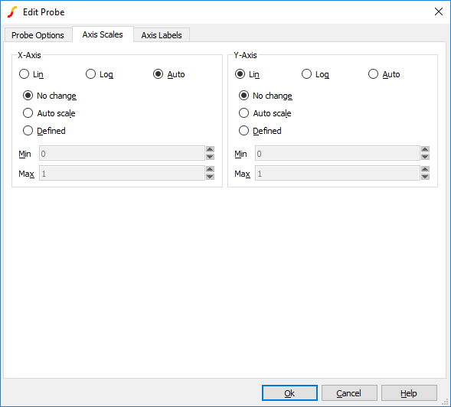Increment the Y-Axis Min value with up arrow
This screenshot has height=407, width=451.
pos(425,149)
